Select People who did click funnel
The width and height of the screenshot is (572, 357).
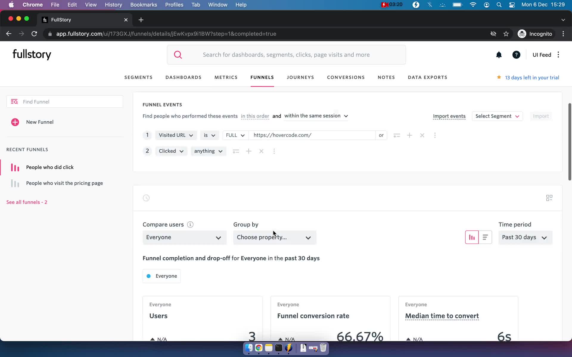(50, 167)
